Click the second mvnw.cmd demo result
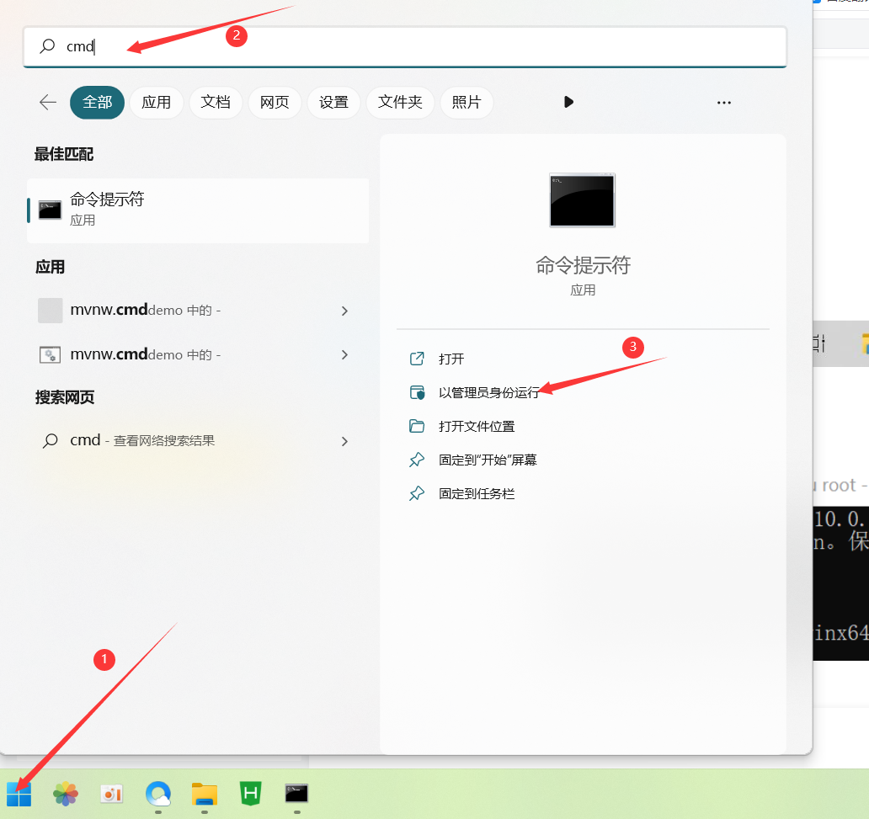 198,354
